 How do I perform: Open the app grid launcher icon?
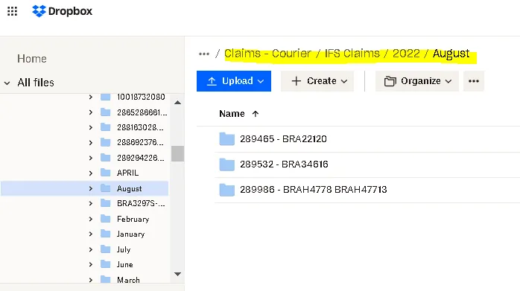[x=12, y=12]
